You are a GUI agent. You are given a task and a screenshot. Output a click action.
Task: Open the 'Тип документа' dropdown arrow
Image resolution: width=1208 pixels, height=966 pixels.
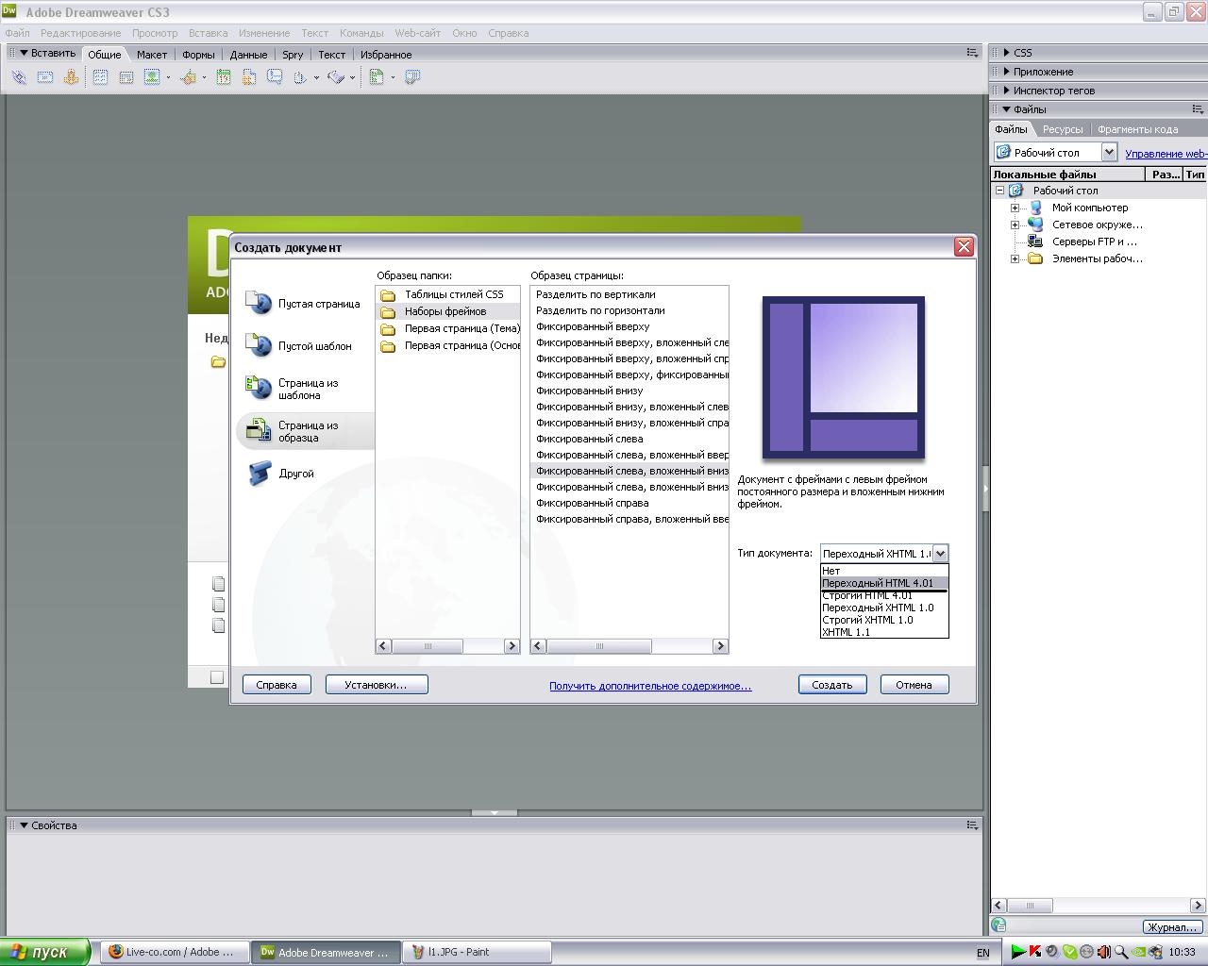[940, 554]
